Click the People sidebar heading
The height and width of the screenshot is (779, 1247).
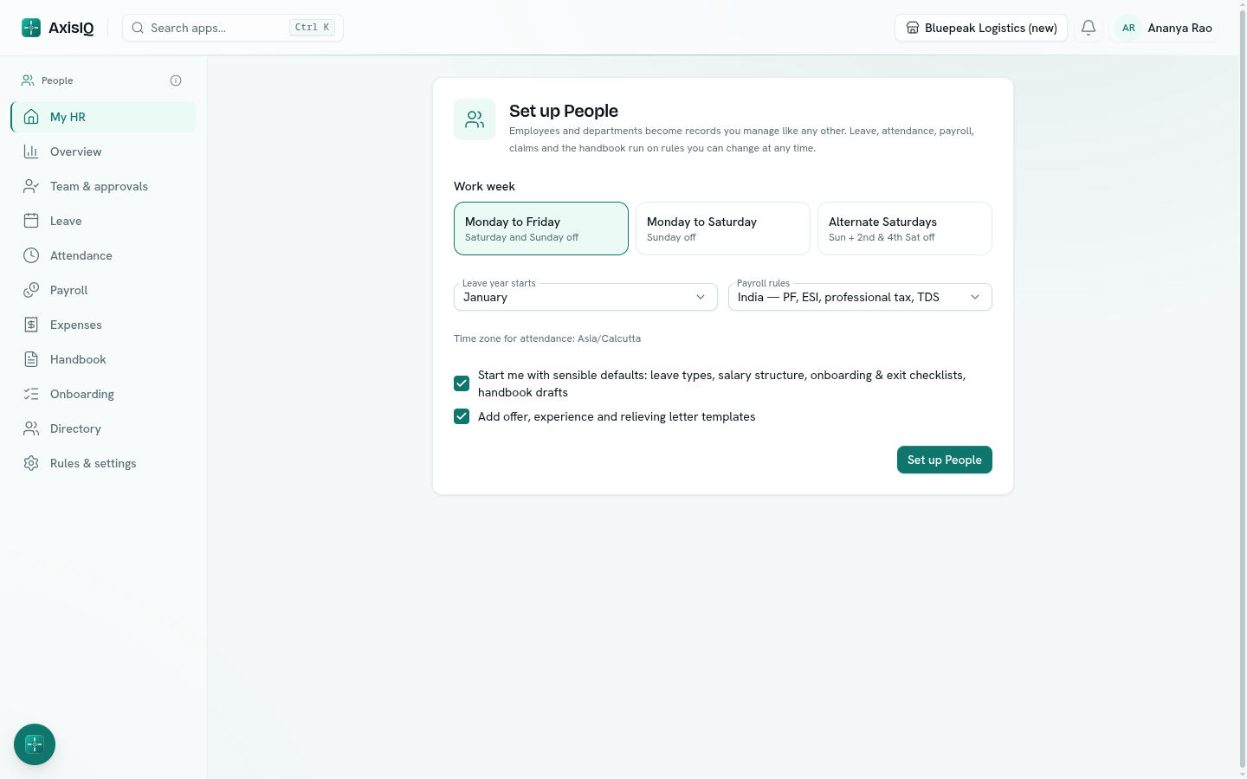click(57, 80)
